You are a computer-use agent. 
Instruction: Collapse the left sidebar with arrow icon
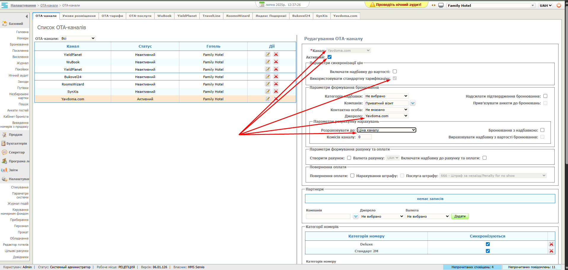26,16
